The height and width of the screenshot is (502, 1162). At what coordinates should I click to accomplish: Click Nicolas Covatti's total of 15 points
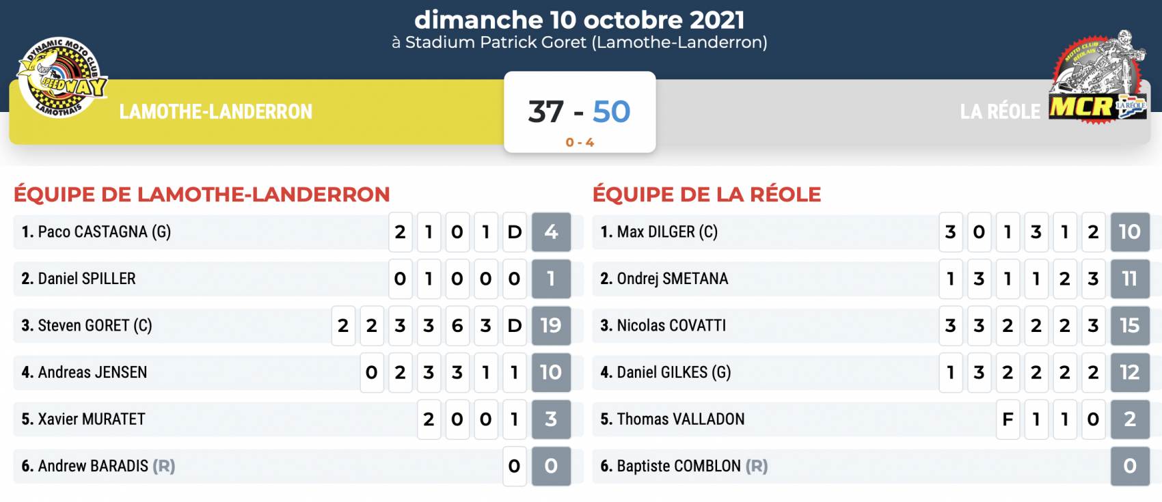[x=1129, y=326]
